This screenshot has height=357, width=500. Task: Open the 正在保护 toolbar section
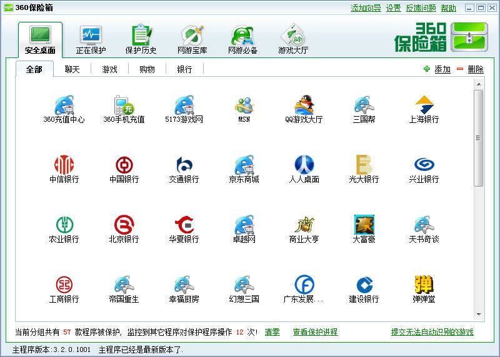91,40
